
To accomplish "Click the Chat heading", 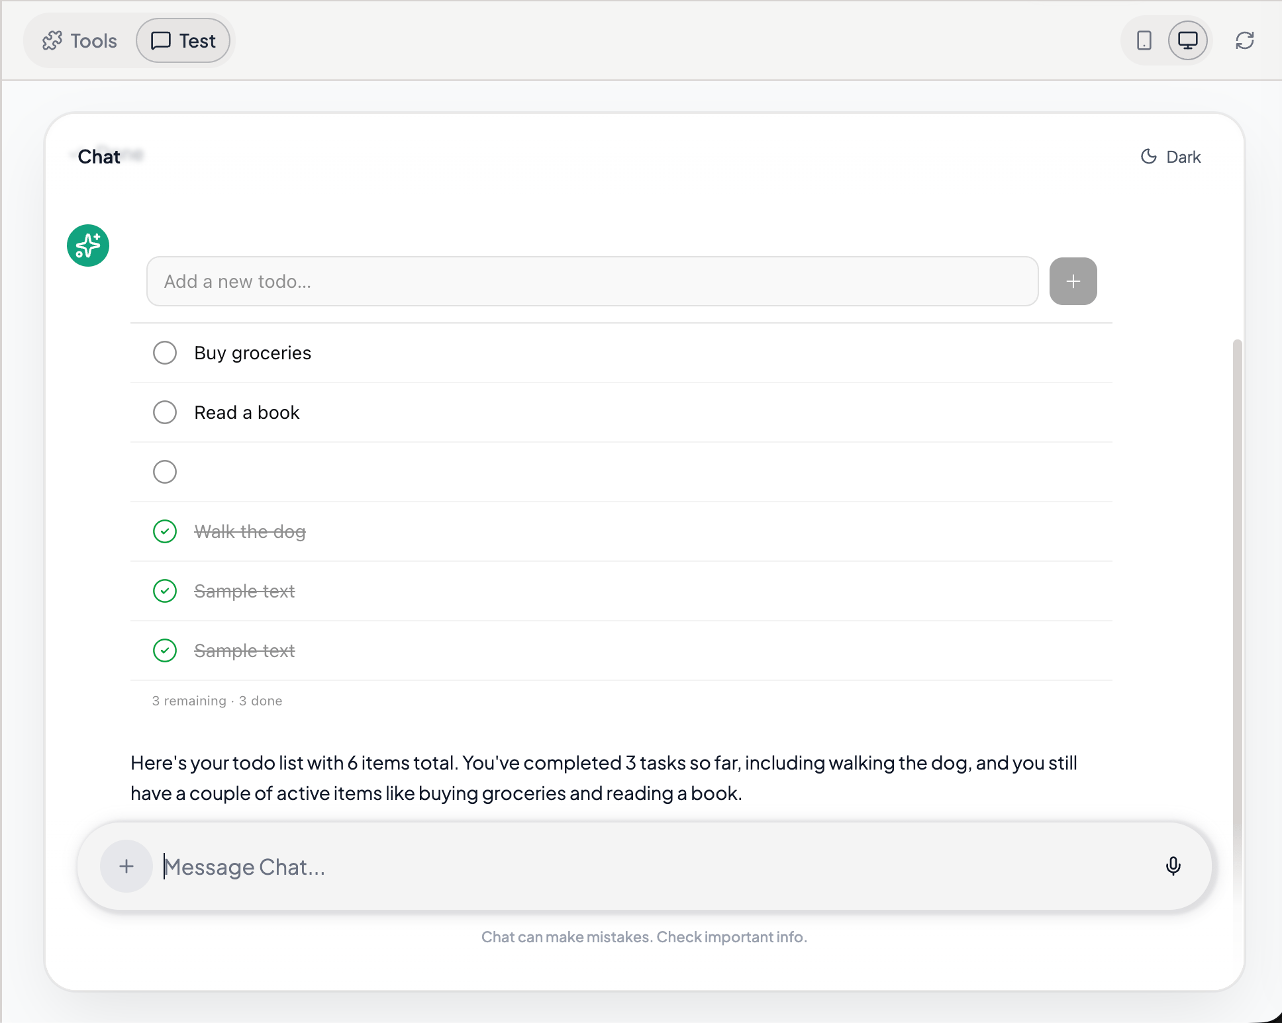I will [99, 157].
